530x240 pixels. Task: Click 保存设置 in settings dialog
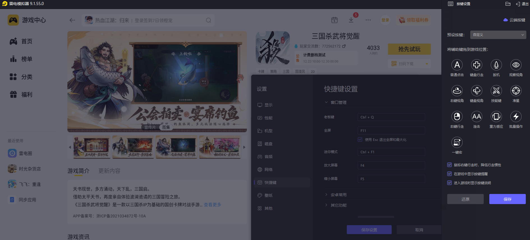pyautogui.click(x=369, y=230)
